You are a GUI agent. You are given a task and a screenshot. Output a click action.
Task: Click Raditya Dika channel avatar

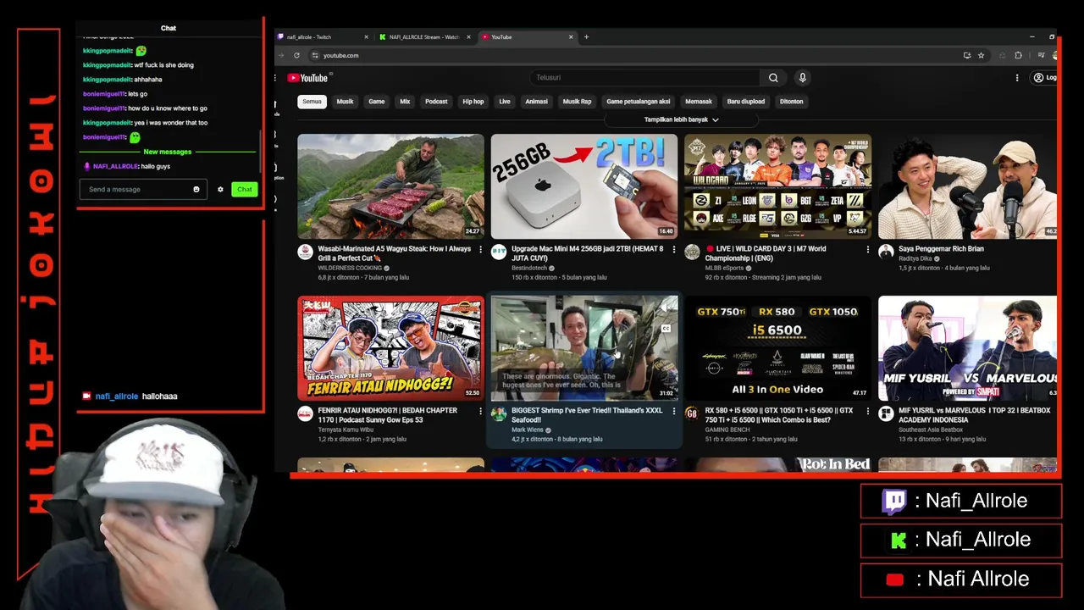[x=886, y=252]
